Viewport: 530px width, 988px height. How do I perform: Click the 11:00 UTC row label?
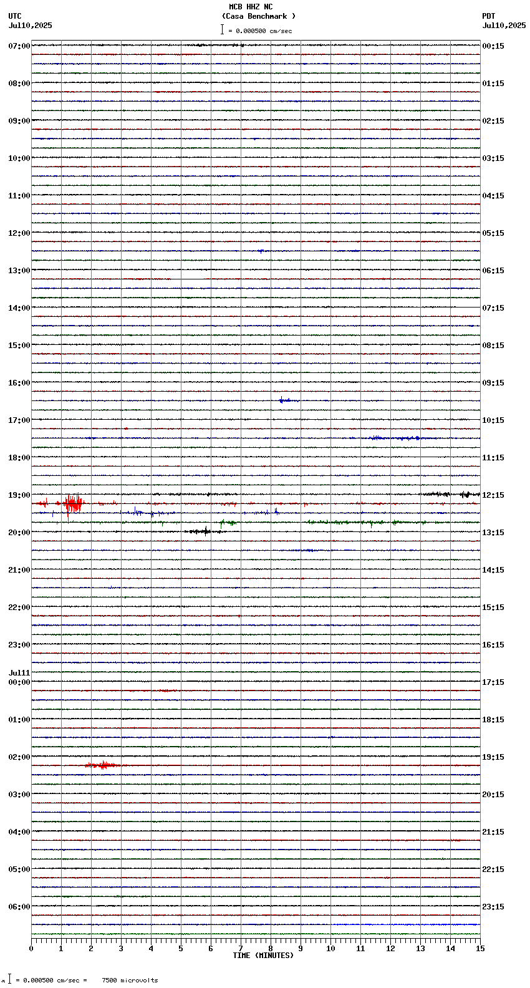[x=19, y=196]
